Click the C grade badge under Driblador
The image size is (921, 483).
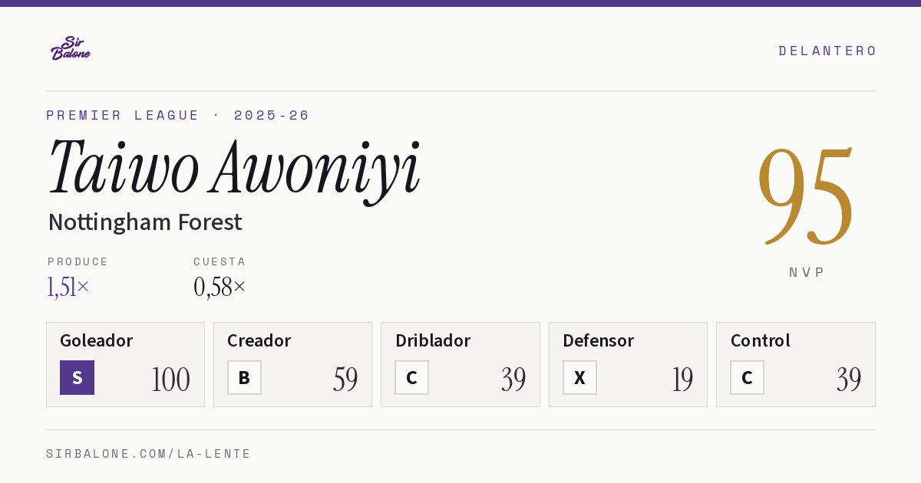[x=411, y=377]
